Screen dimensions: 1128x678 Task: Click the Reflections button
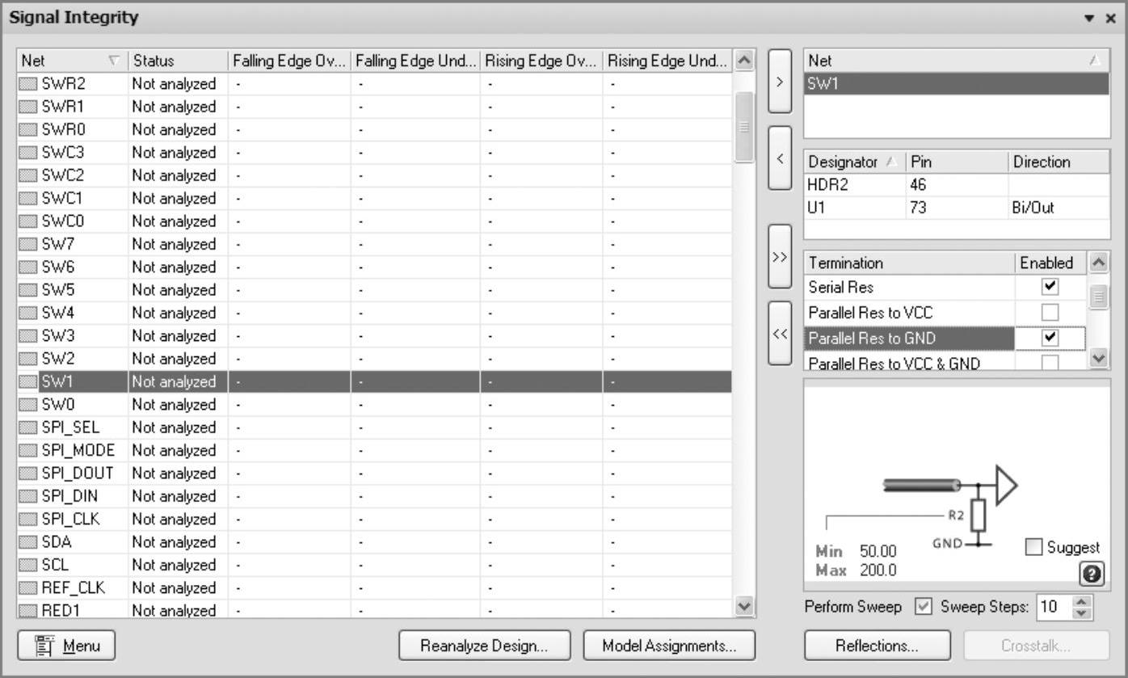coord(878,646)
